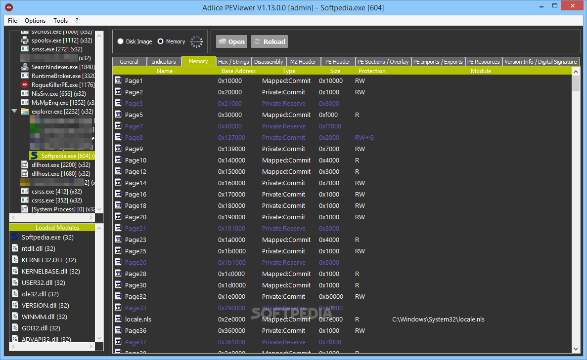Switch to the Indicators tab
This screenshot has width=587, height=360.
(x=164, y=62)
